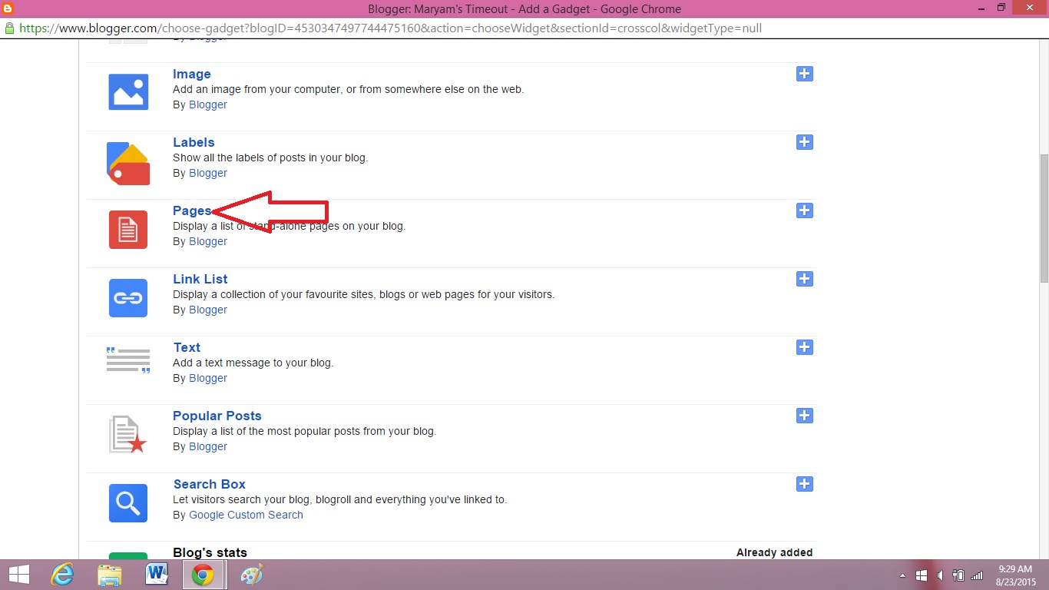Open the Text gadget title link
The width and height of the screenshot is (1049, 590).
coord(187,348)
